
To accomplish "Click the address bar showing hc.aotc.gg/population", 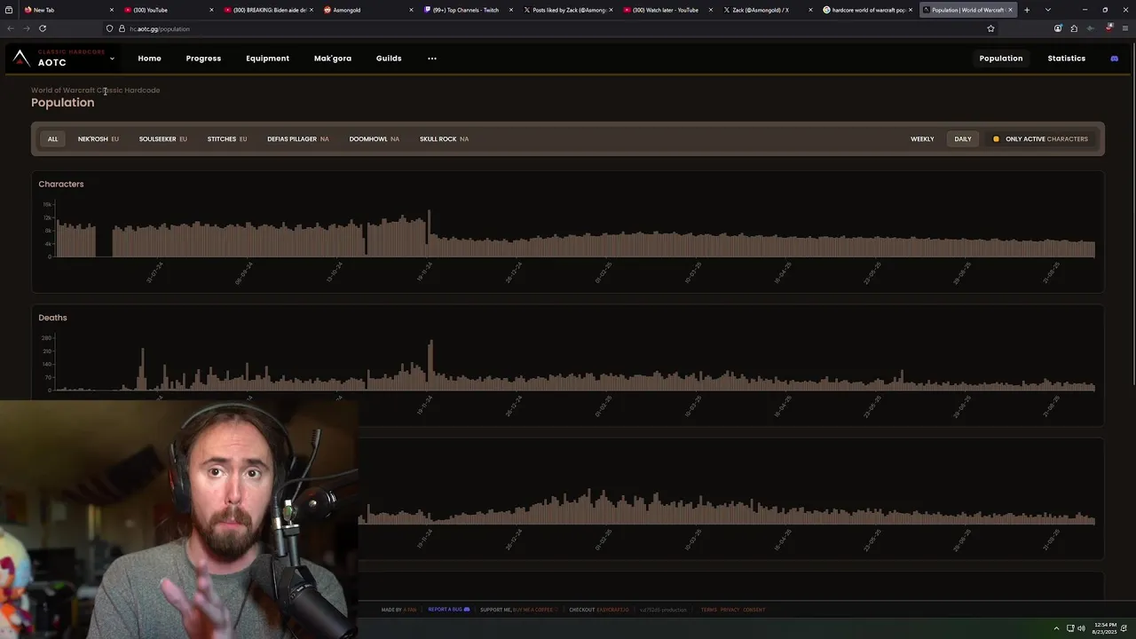I will pos(550,28).
